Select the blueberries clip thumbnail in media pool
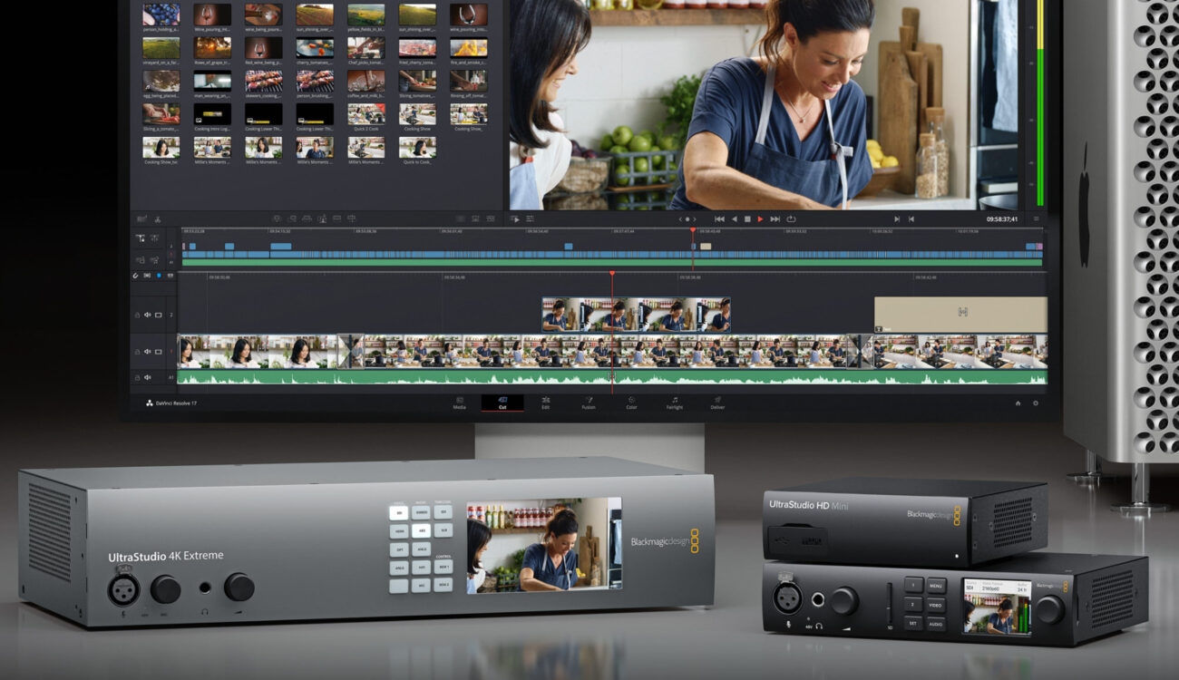This screenshot has width=1179, height=680. tap(161, 15)
